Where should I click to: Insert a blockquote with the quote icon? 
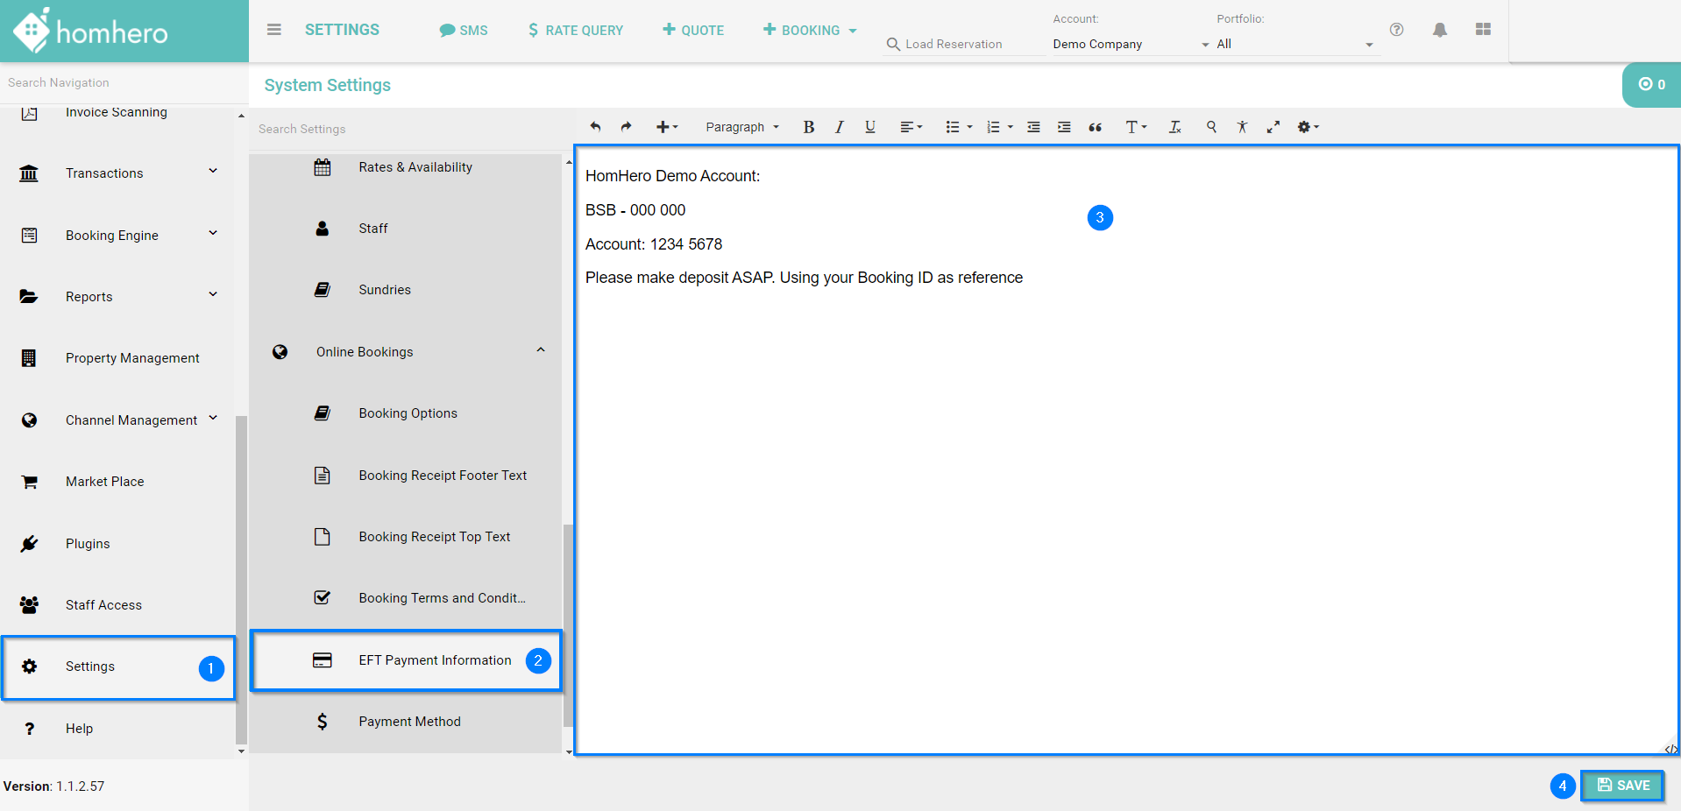(1095, 127)
